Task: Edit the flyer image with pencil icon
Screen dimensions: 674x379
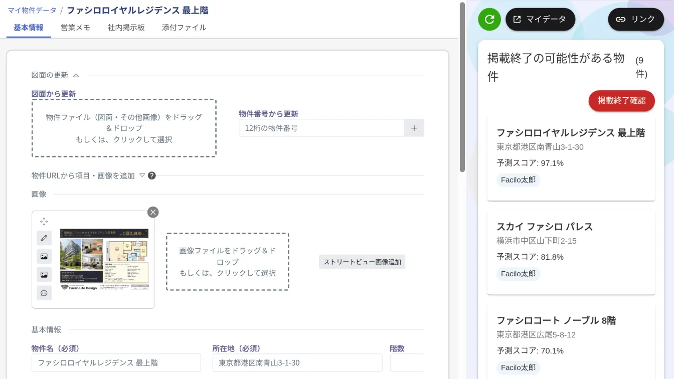Action: [x=44, y=238]
